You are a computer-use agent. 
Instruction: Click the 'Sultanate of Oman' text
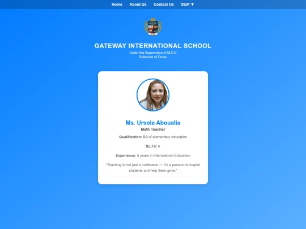(153, 57)
